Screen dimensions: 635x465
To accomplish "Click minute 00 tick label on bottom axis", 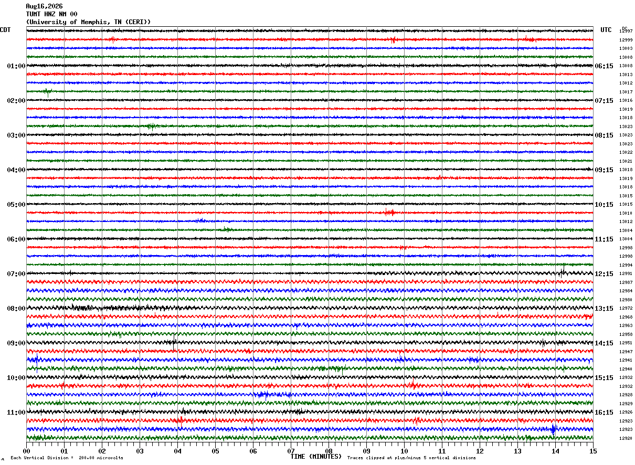I will (26, 451).
